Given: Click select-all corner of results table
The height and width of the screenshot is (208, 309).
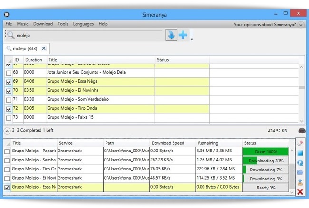Looking at the screenshot, I should 9,60.
